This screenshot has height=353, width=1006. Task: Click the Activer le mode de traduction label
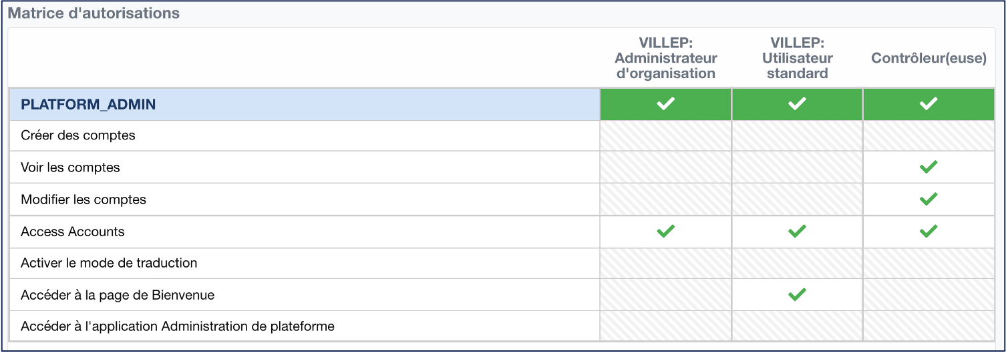coord(109,263)
